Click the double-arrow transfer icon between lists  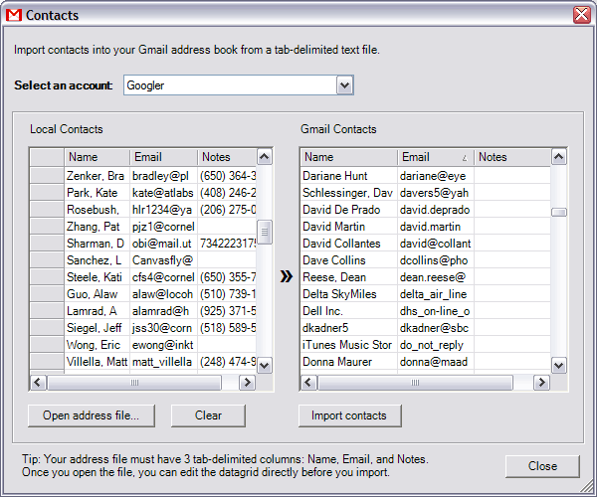coord(287,276)
